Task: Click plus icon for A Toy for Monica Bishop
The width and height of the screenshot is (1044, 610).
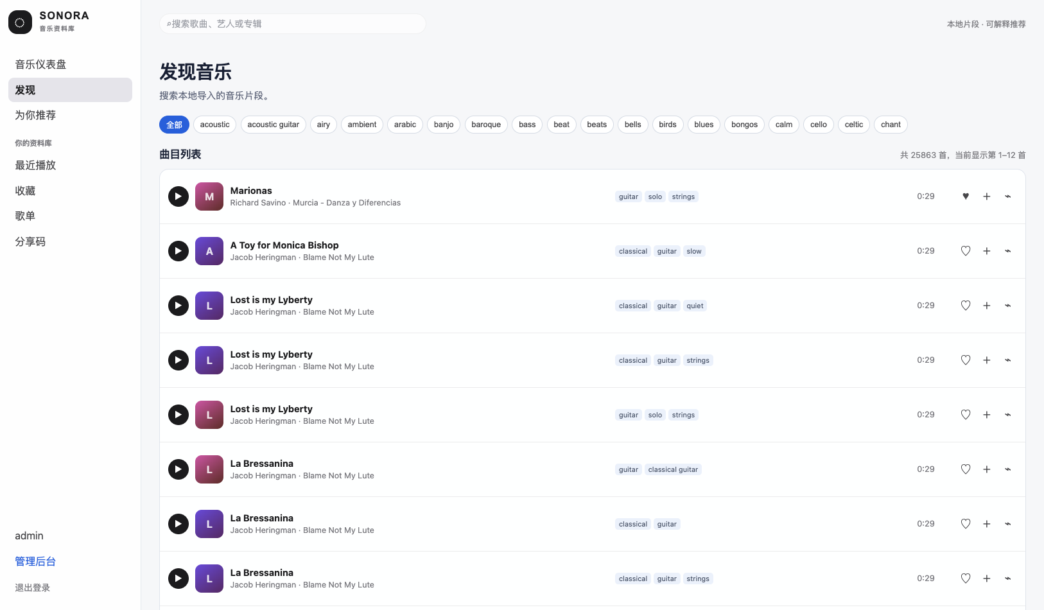Action: point(987,251)
